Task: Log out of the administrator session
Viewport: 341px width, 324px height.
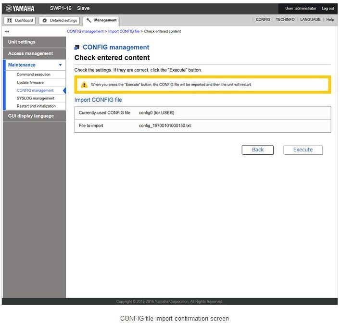Action: [328, 9]
